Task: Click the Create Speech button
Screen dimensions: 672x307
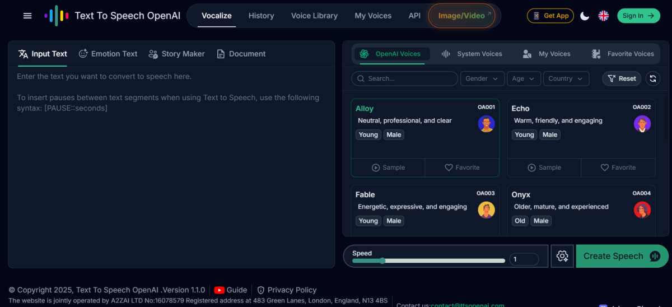Action: pos(622,256)
